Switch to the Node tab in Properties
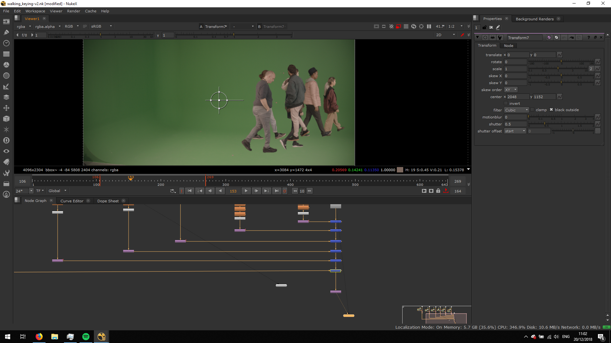611x343 pixels. coord(508,46)
